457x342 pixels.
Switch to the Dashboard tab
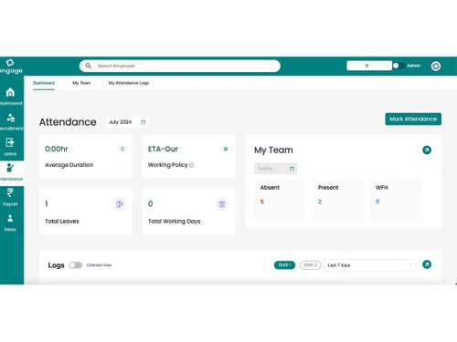[x=44, y=83]
